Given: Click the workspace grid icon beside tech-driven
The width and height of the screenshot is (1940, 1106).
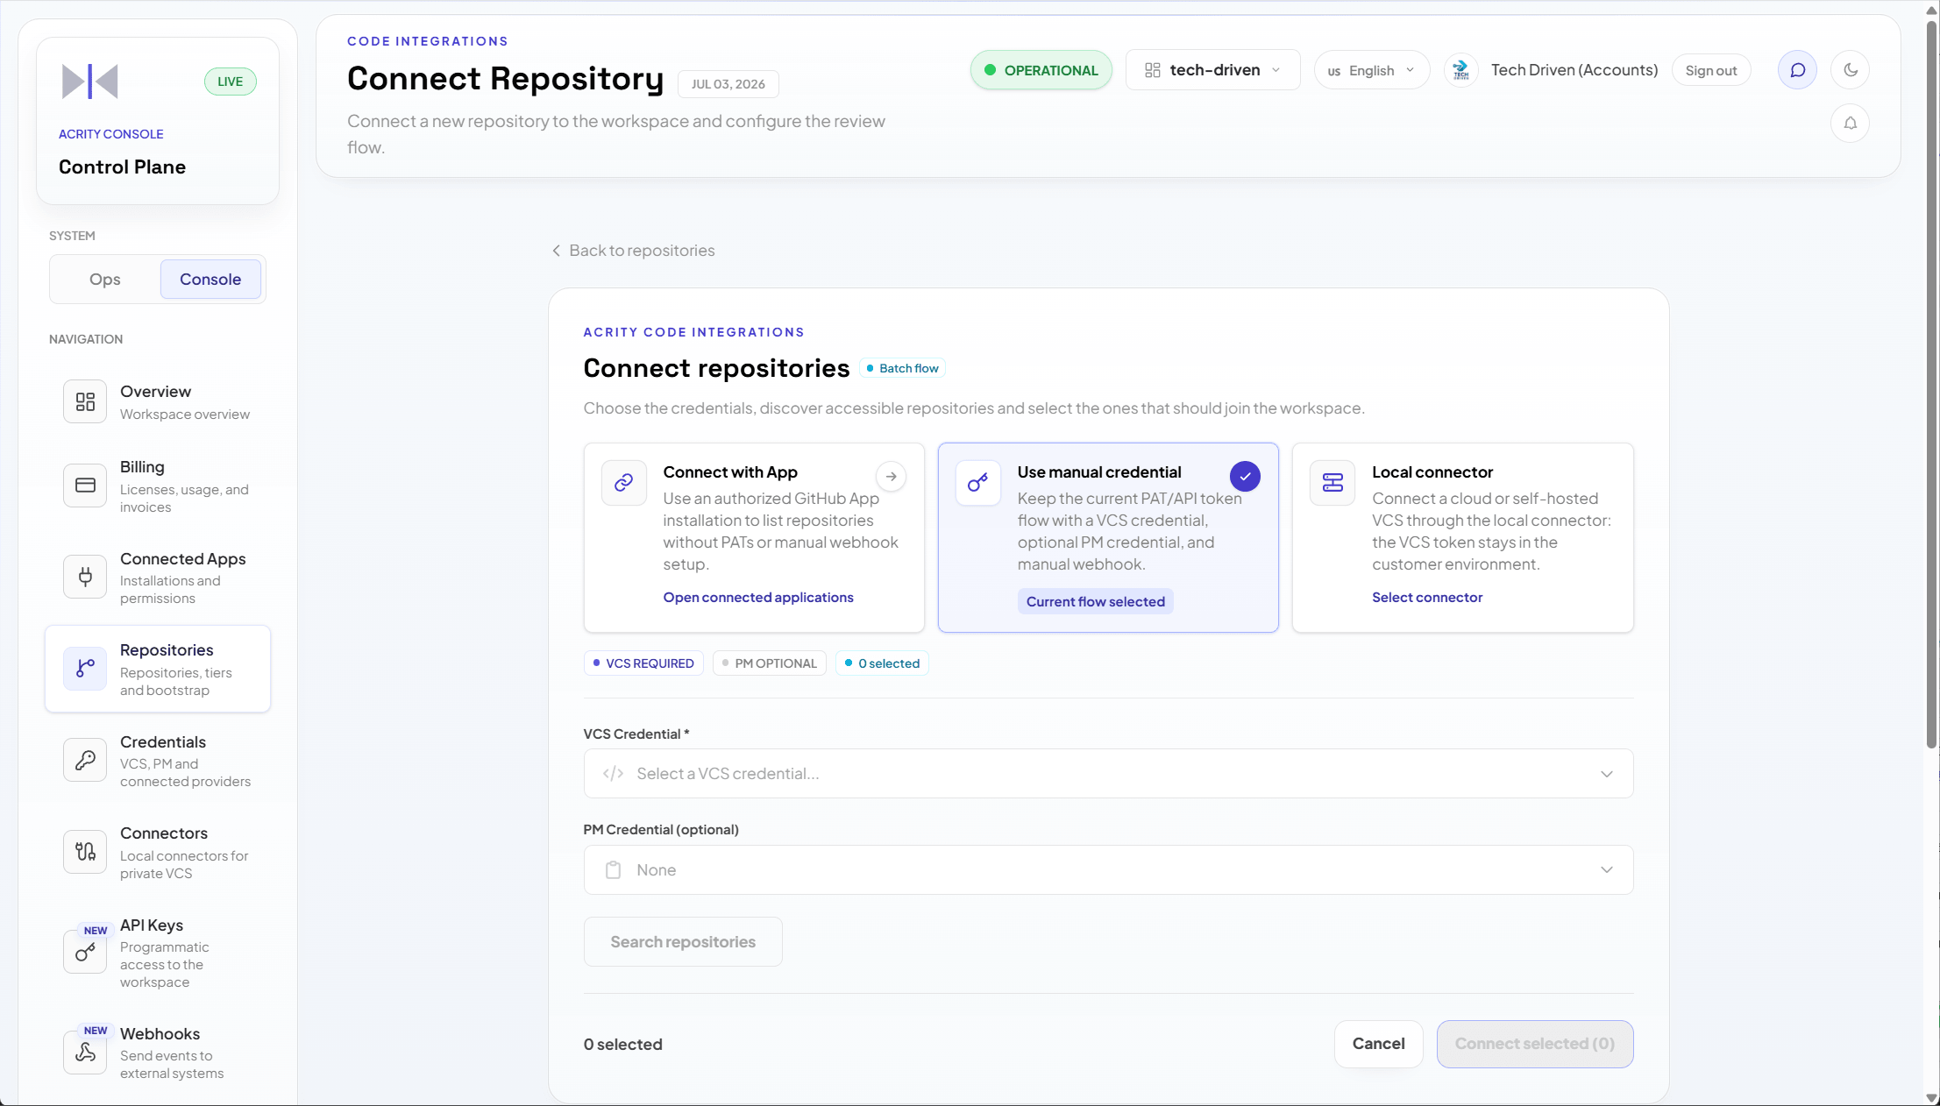Looking at the screenshot, I should [1152, 70].
